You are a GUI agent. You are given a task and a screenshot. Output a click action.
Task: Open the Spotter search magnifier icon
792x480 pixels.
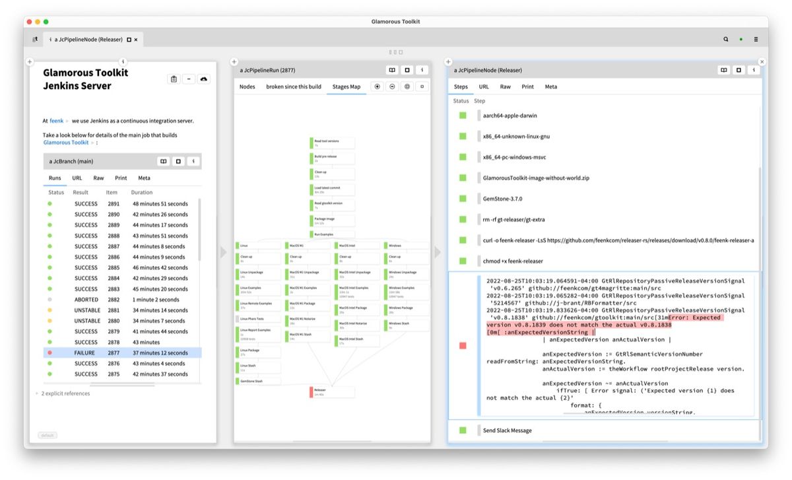click(x=726, y=40)
